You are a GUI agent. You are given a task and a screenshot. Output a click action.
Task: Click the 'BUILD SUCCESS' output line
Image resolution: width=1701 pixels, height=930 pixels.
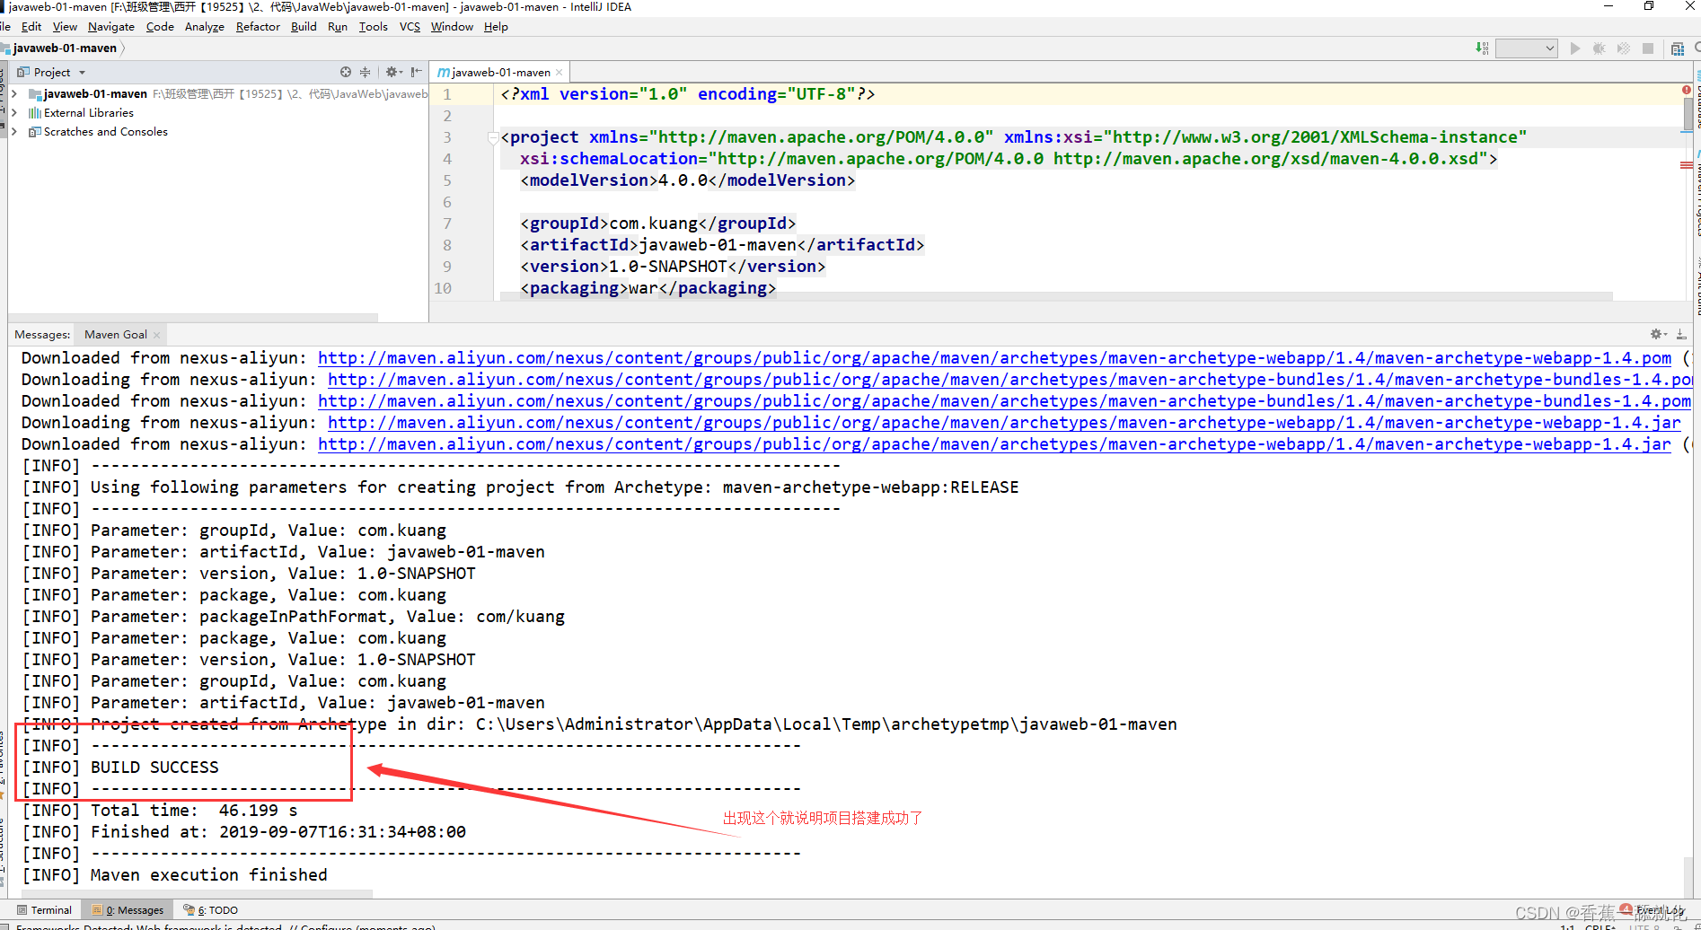[x=120, y=768]
